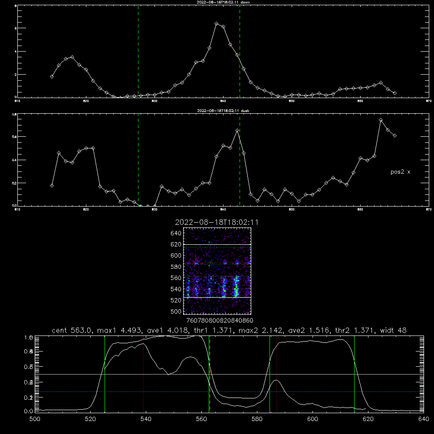Click the highest diamond marker in the dawn plot

coord(217,24)
